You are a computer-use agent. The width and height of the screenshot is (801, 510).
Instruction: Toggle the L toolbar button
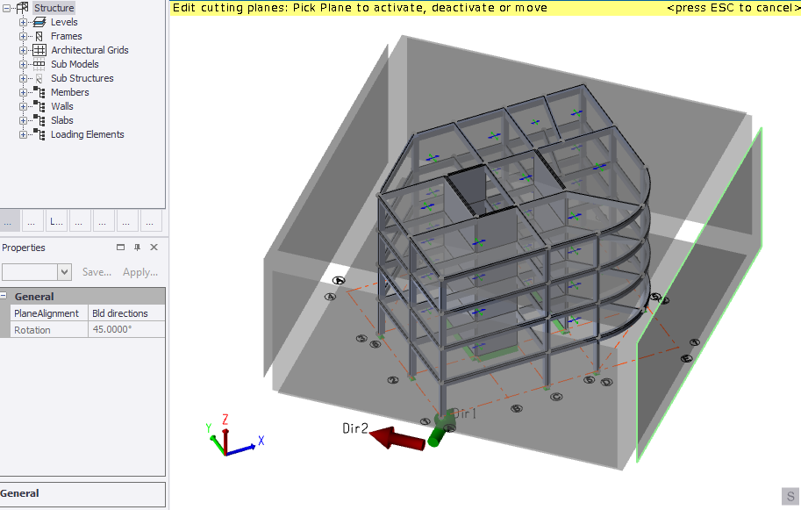point(55,220)
